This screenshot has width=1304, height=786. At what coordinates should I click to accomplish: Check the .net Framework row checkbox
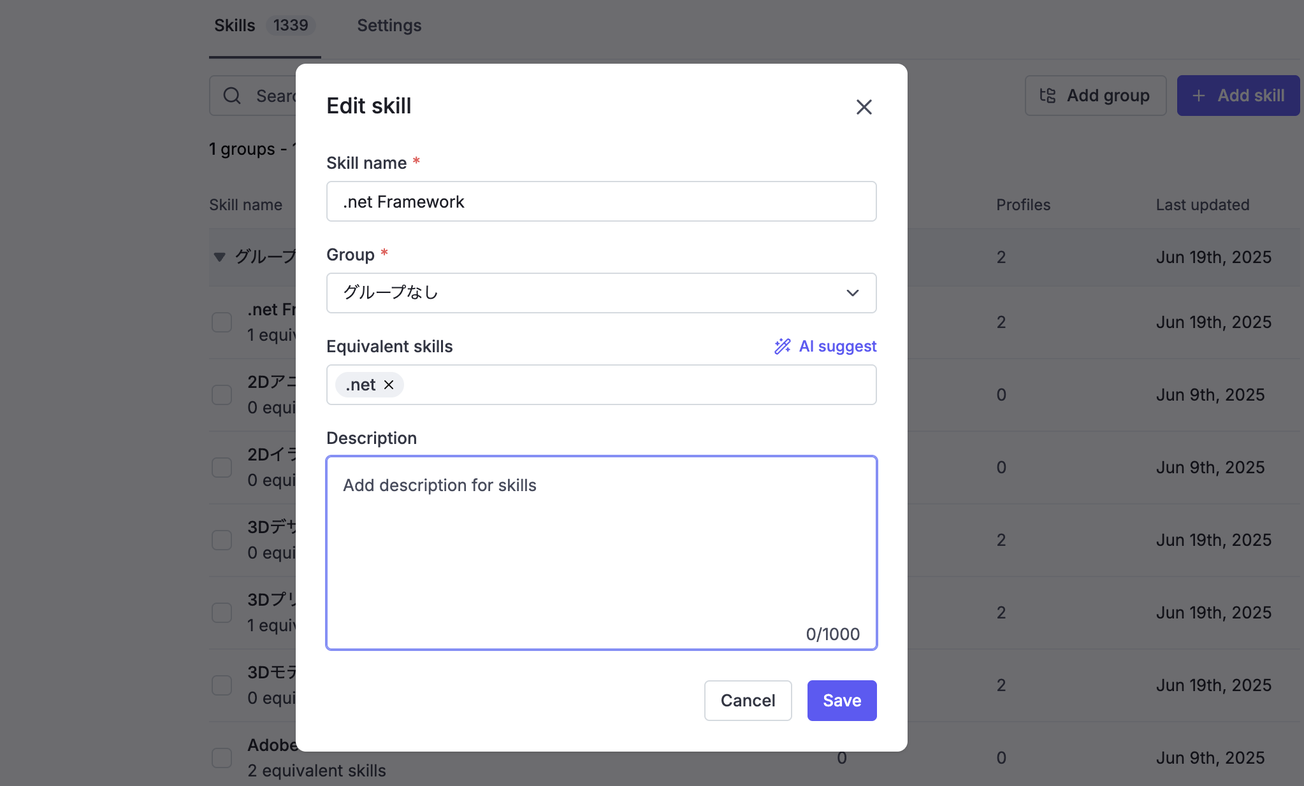point(222,322)
